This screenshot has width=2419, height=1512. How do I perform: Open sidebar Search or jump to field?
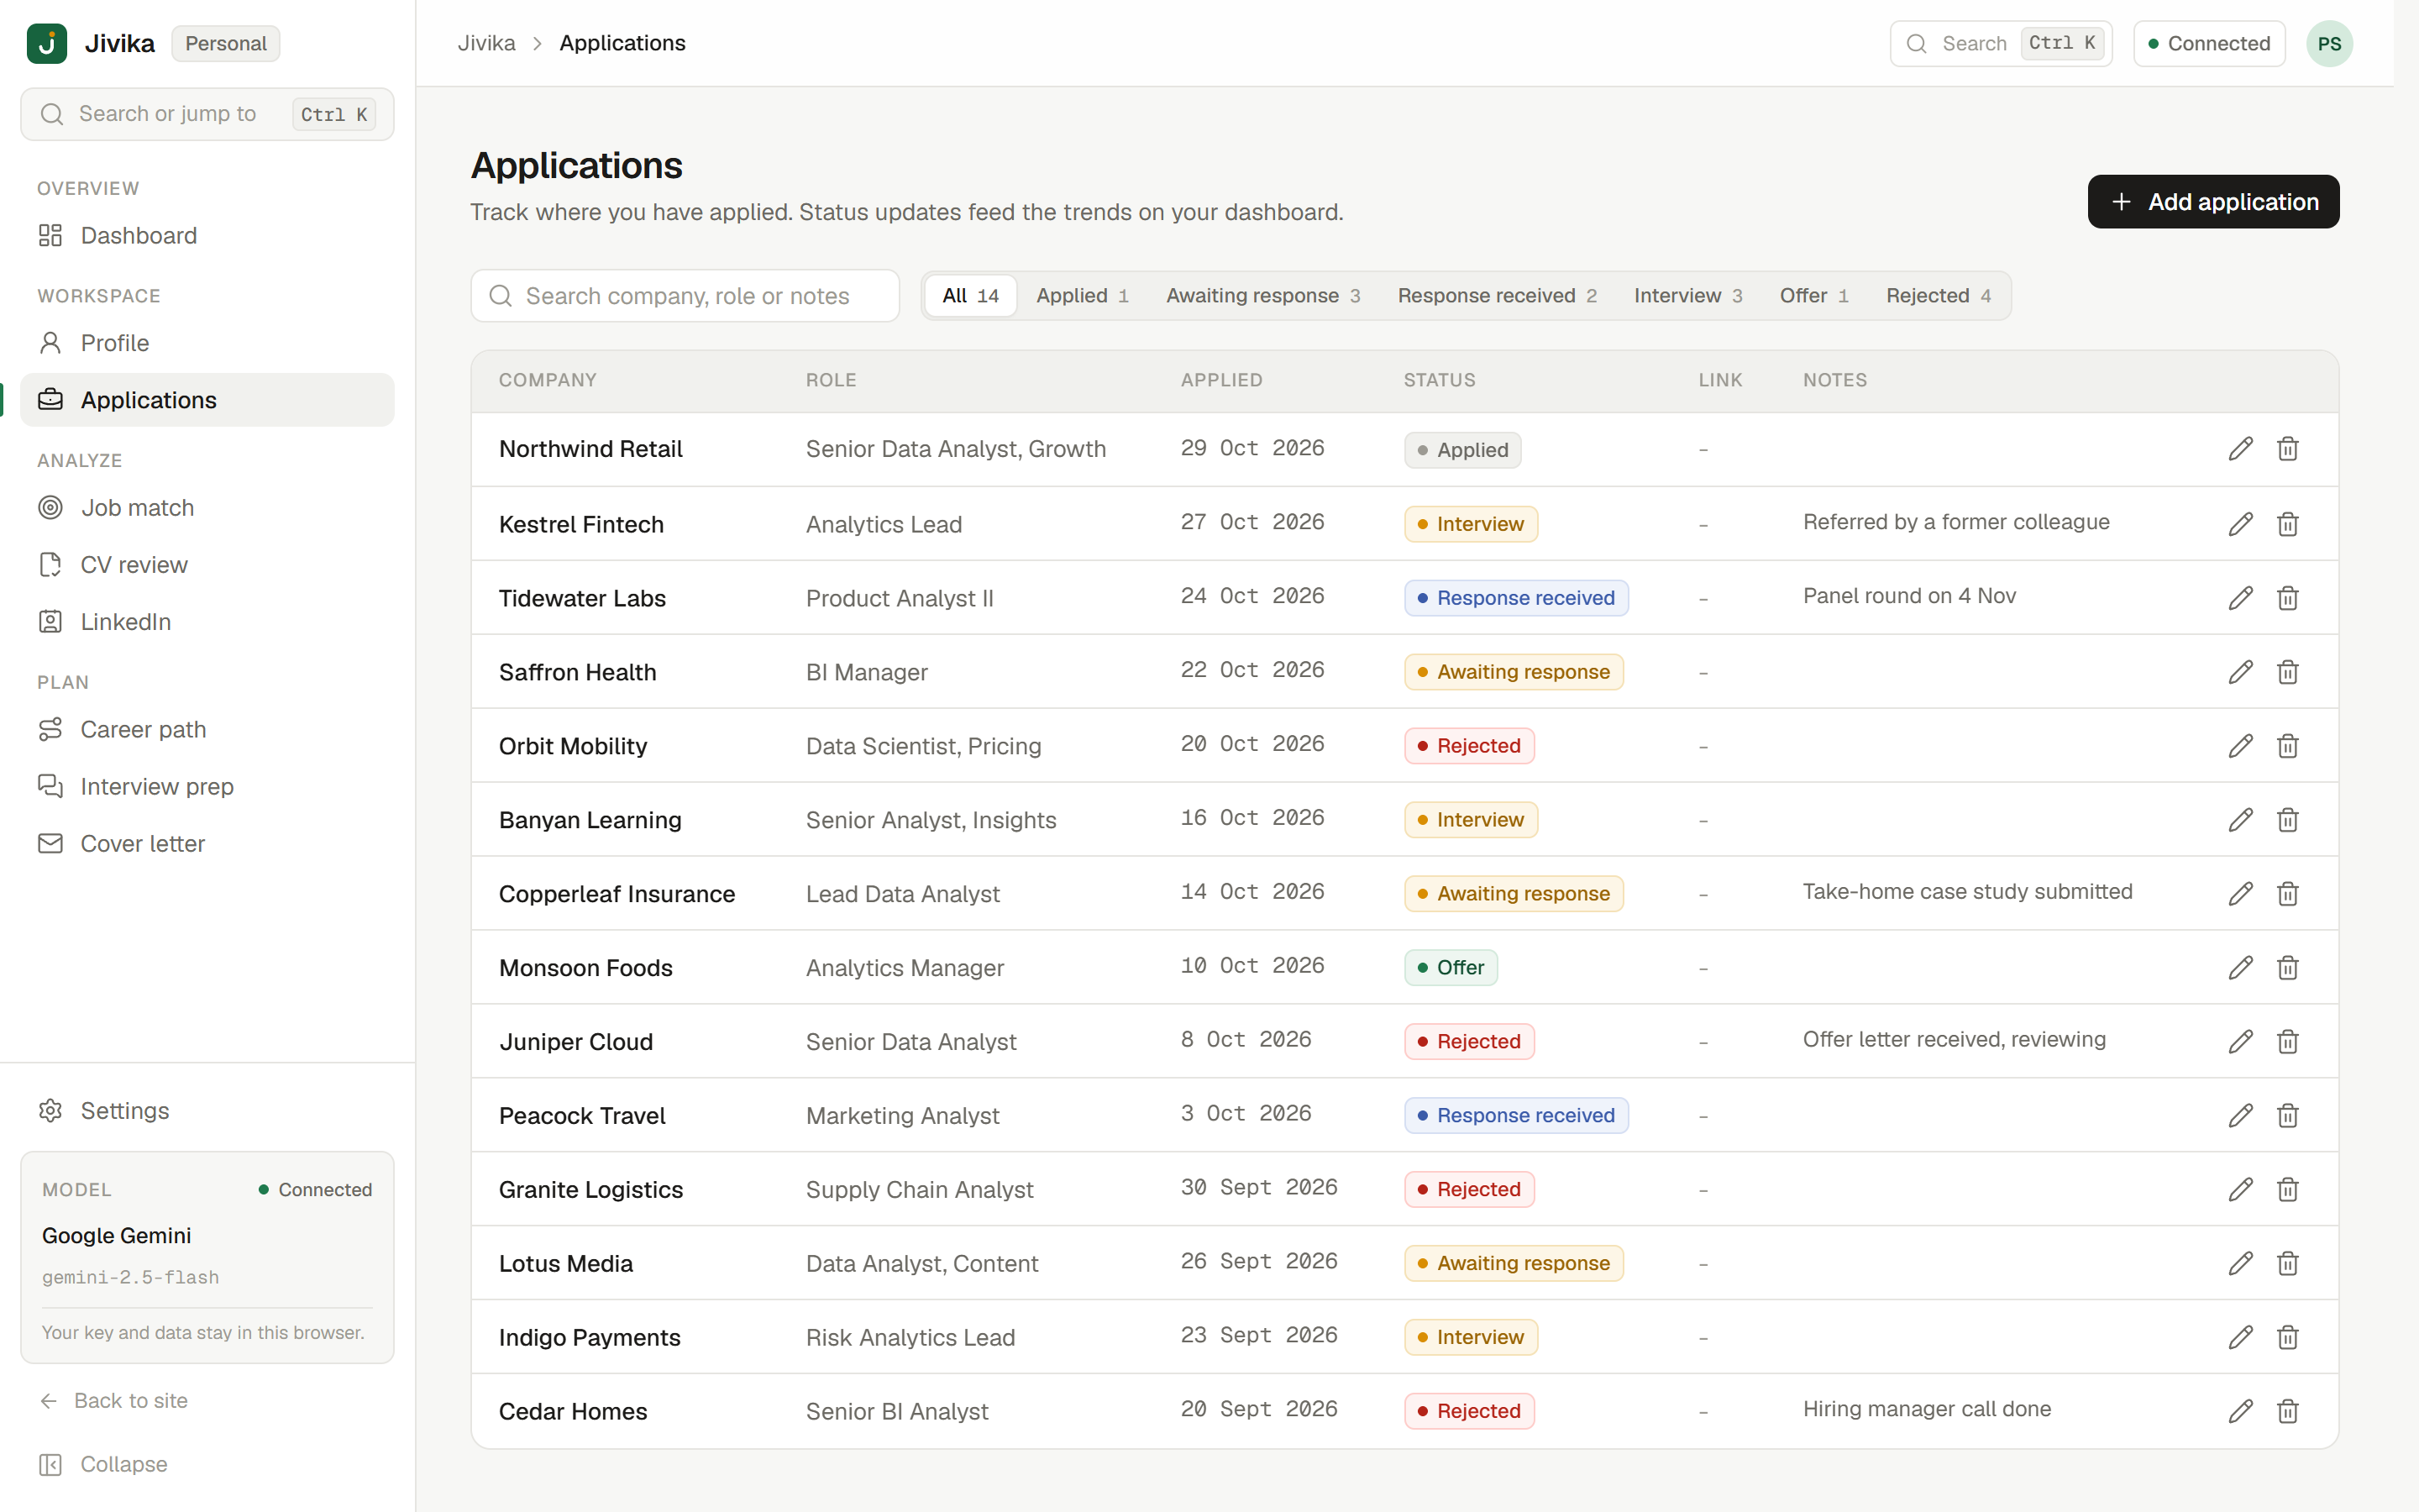(207, 114)
